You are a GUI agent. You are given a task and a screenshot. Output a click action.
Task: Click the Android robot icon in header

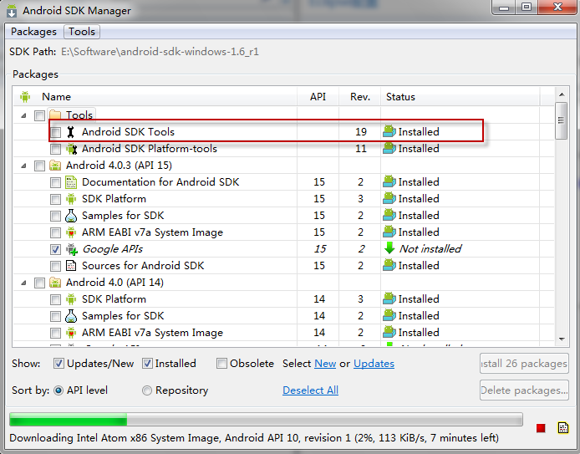pyautogui.click(x=25, y=97)
